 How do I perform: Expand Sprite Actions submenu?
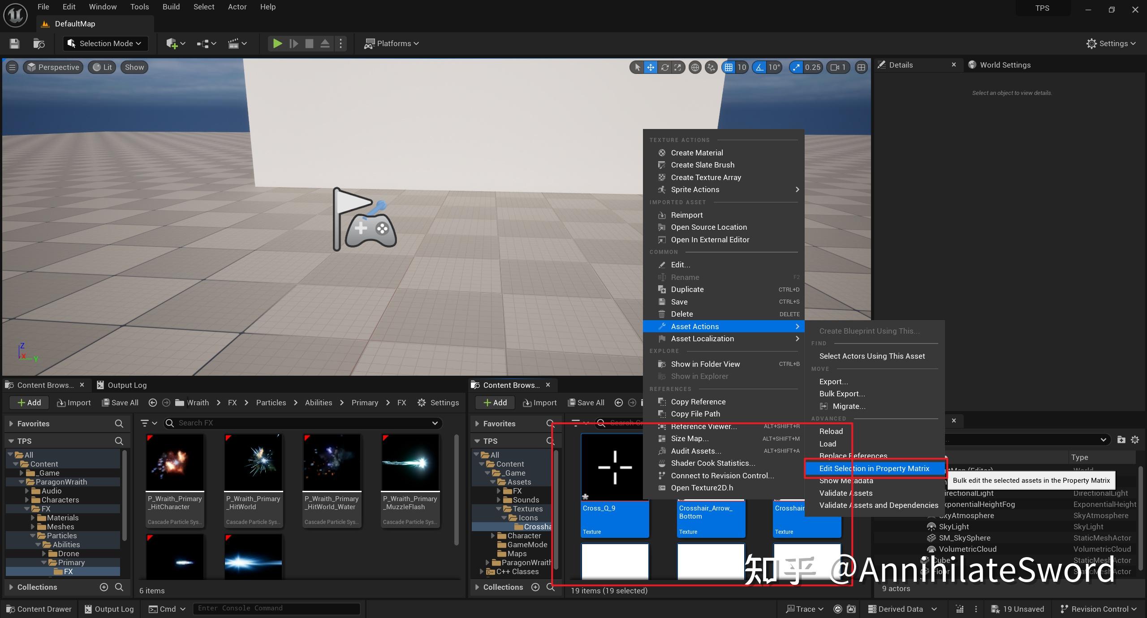coord(724,189)
